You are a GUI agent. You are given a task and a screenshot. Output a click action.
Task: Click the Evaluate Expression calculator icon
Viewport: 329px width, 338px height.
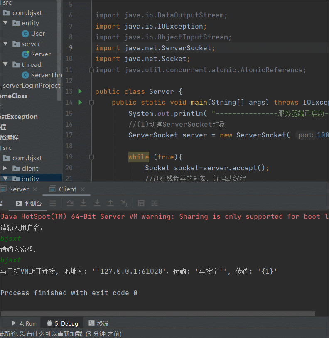pyautogui.click(x=141, y=203)
